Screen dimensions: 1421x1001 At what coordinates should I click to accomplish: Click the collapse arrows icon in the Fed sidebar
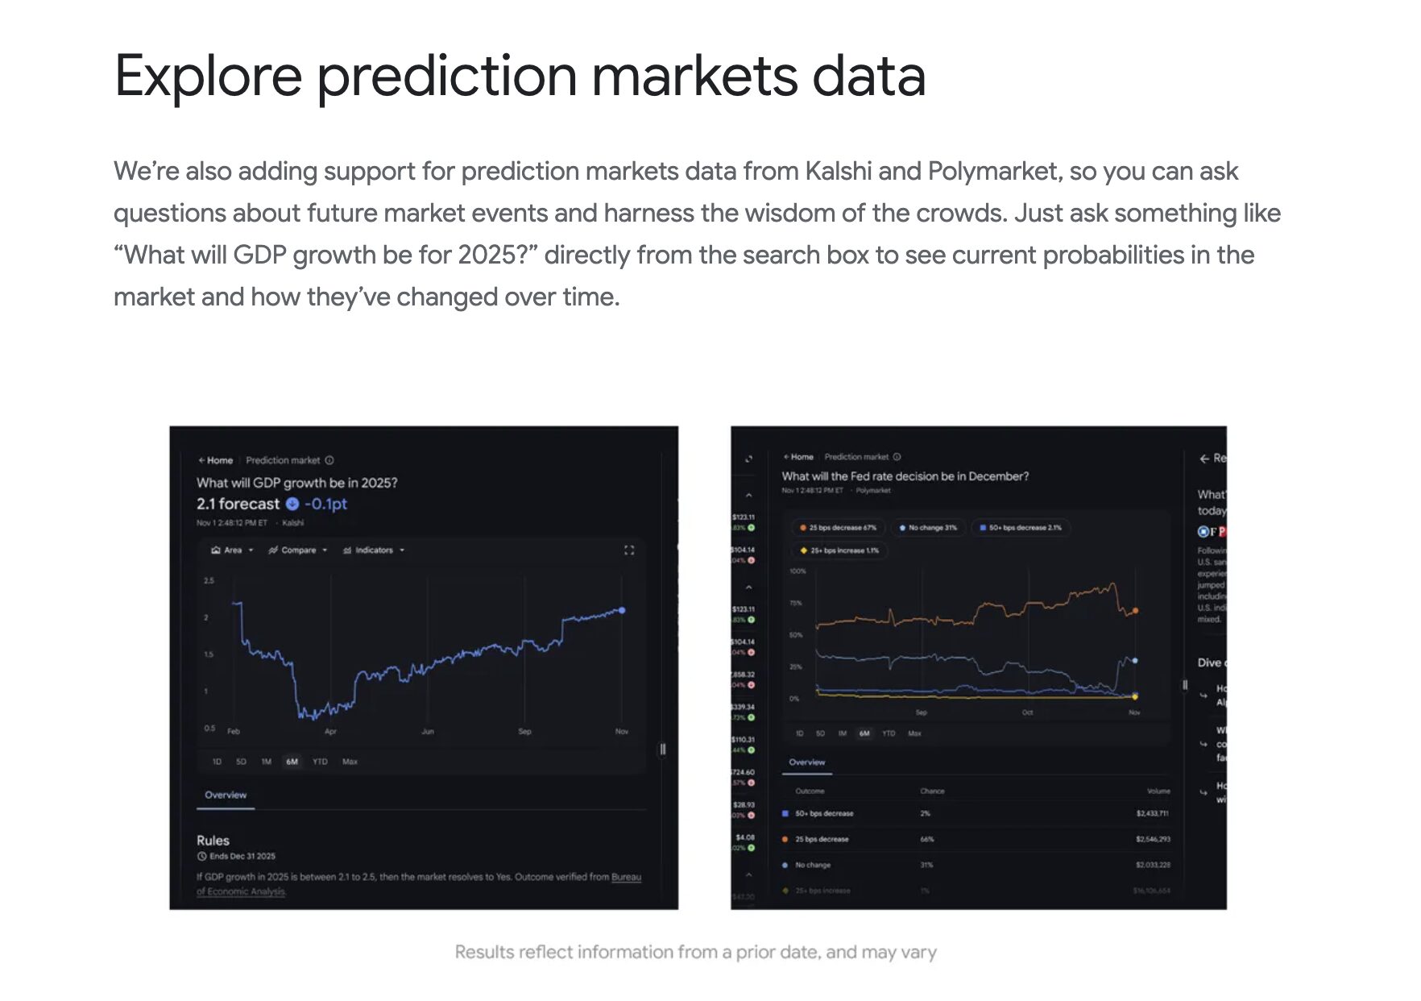pos(748,459)
